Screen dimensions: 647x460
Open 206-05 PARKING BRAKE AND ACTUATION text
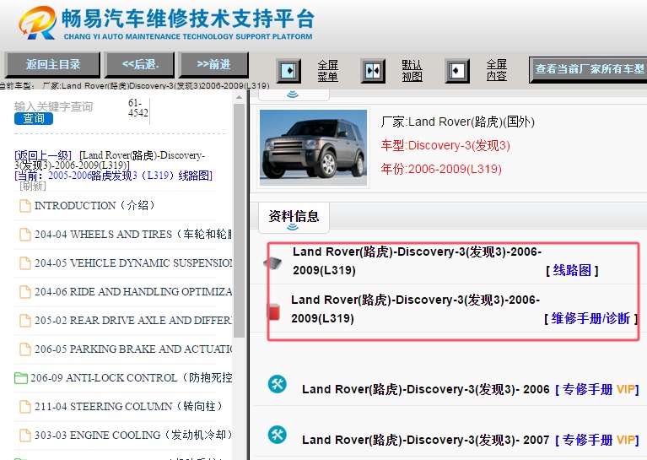[x=133, y=349]
